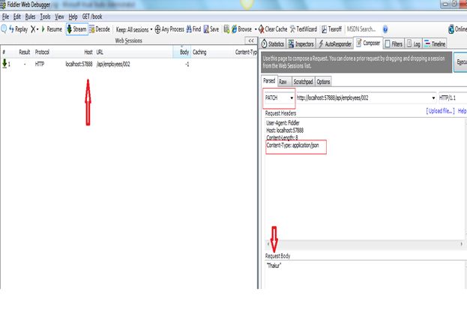Image resolution: width=467 pixels, height=313 pixels.
Task: Click the Remove sessions X icon
Action: (33, 29)
